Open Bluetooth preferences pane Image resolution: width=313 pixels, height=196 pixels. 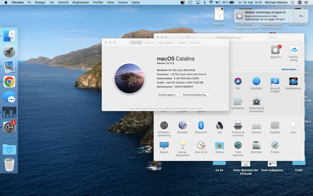click(x=201, y=127)
